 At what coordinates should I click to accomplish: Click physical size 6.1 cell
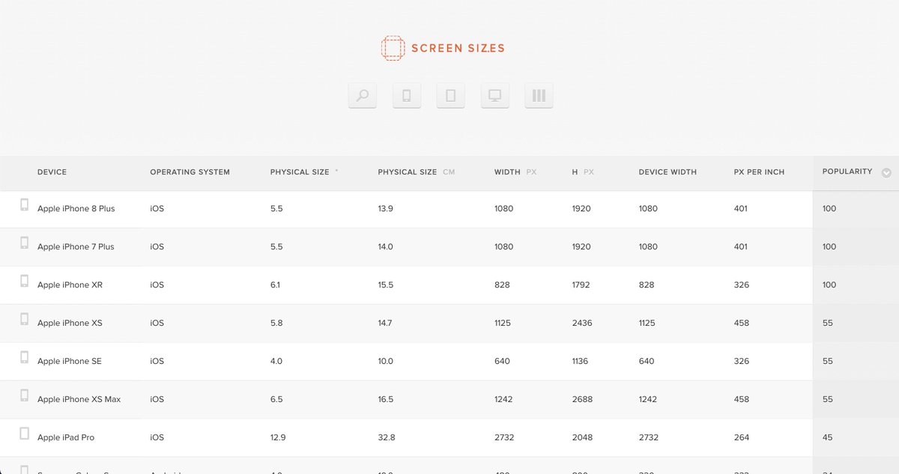[x=276, y=285]
